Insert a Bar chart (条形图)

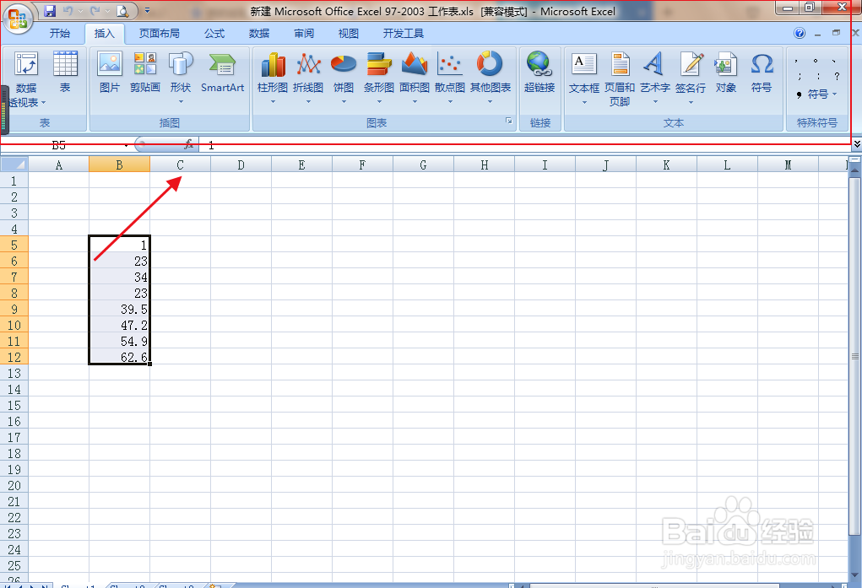tap(379, 77)
